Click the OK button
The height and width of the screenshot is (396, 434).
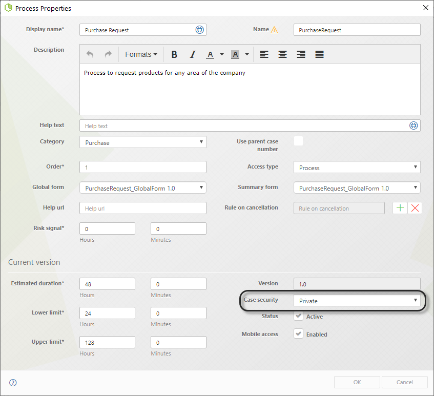point(357,382)
